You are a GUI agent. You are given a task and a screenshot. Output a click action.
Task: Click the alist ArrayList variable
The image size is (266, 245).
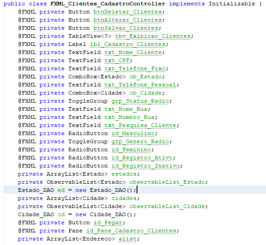[128, 239]
